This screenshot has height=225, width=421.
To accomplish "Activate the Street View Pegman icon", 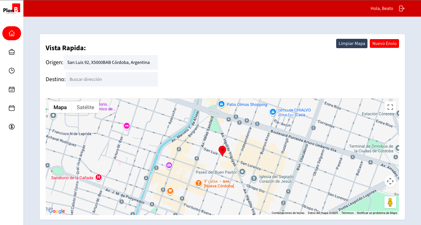I will click(390, 202).
